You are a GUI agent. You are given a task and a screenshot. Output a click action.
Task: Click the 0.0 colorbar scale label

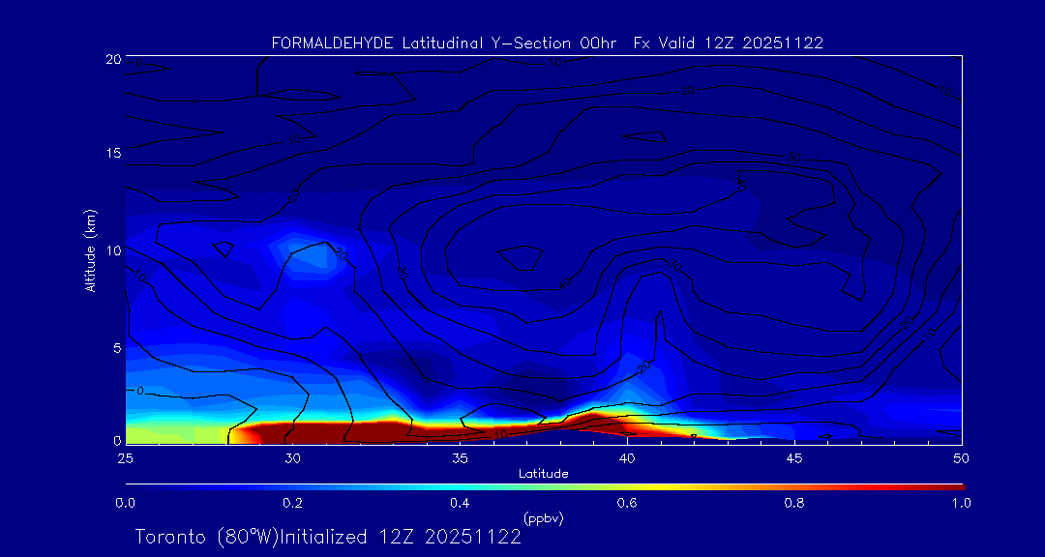125,503
